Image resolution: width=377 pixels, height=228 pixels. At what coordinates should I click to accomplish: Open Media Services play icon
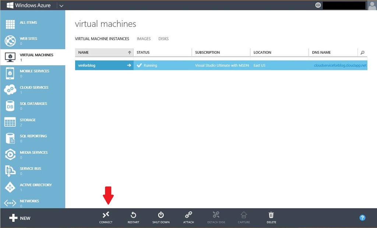pos(10,154)
